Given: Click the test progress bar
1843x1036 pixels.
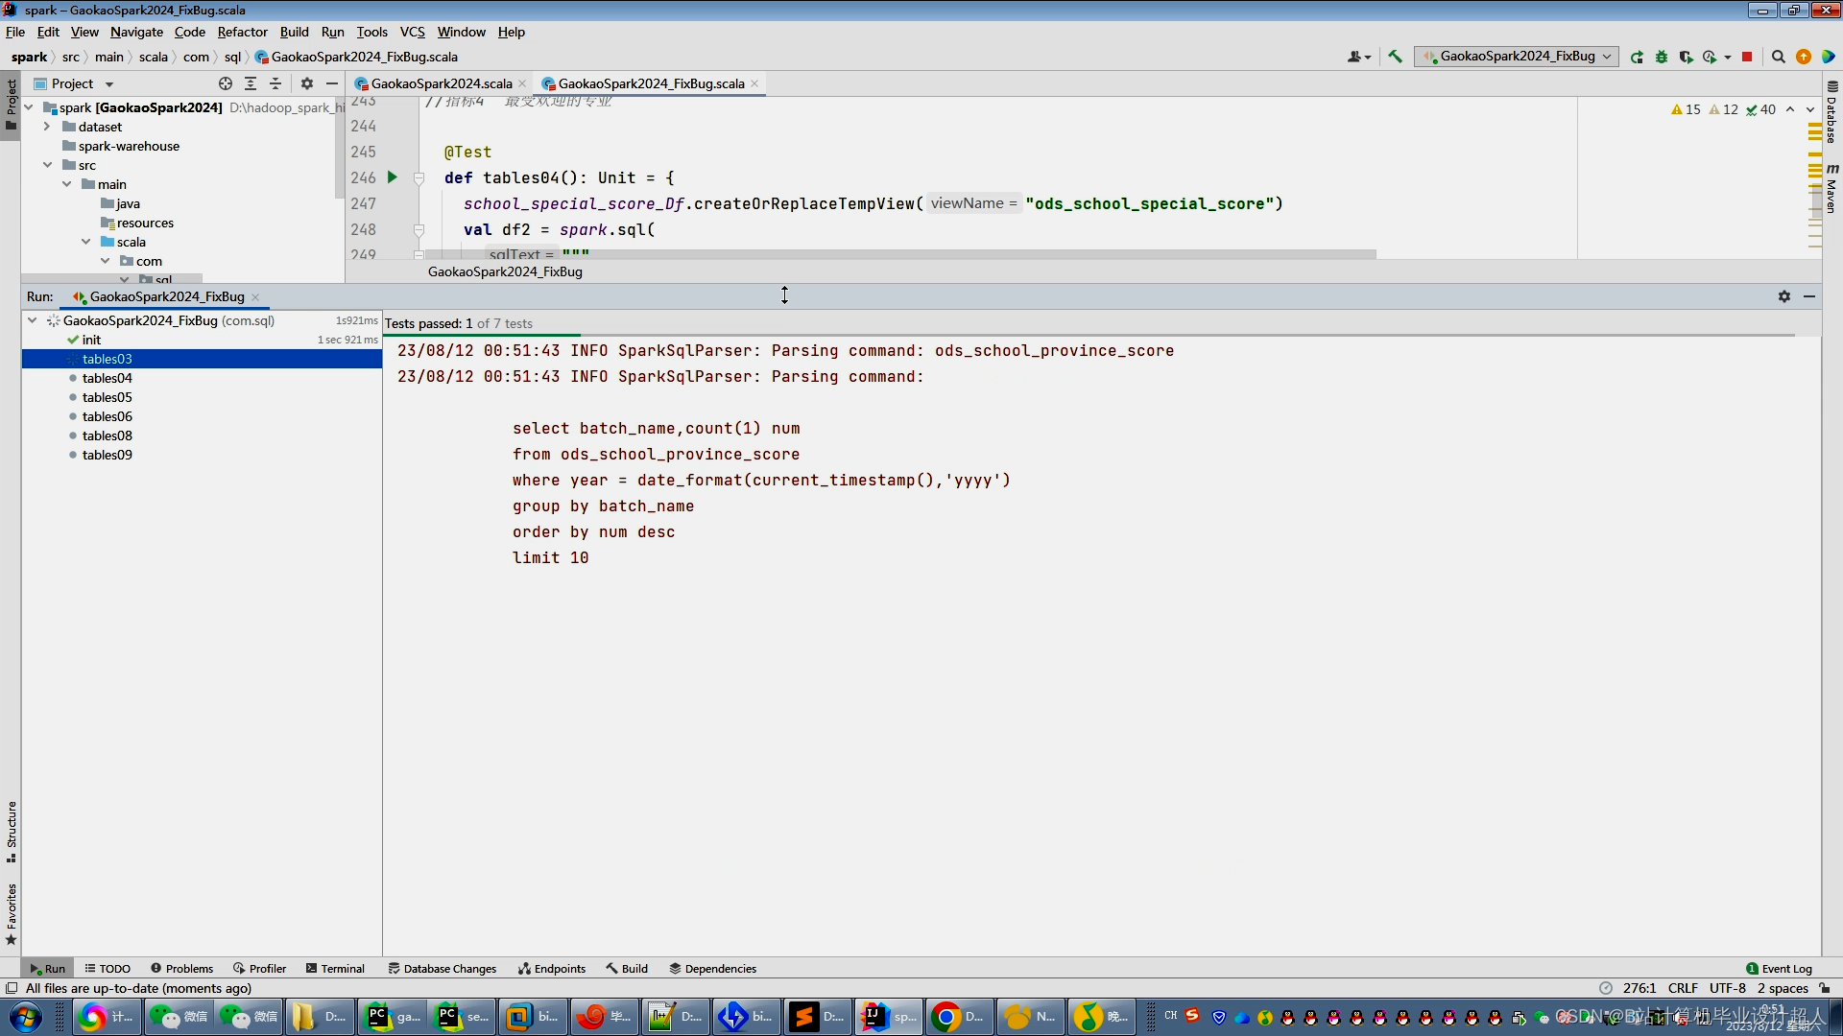Looking at the screenshot, I should [1089, 335].
